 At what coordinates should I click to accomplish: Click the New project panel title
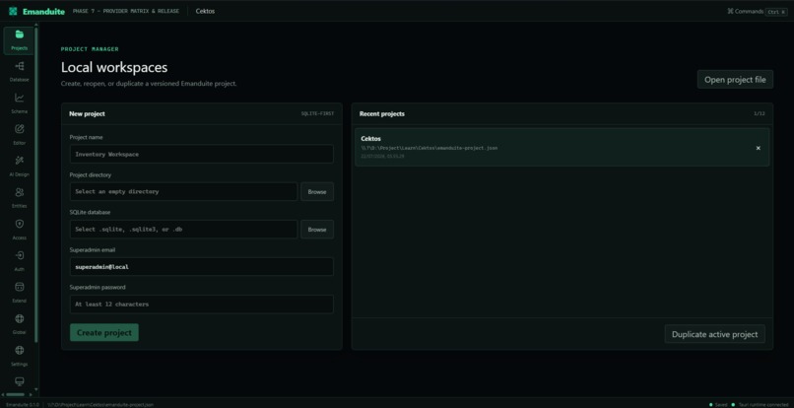[87, 114]
